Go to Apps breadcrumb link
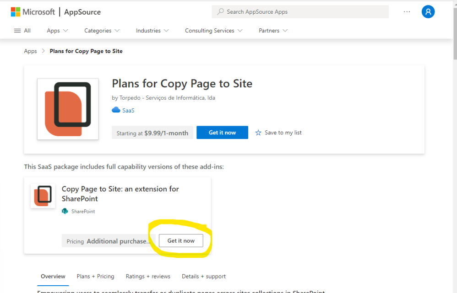457x293 pixels. tap(30, 51)
